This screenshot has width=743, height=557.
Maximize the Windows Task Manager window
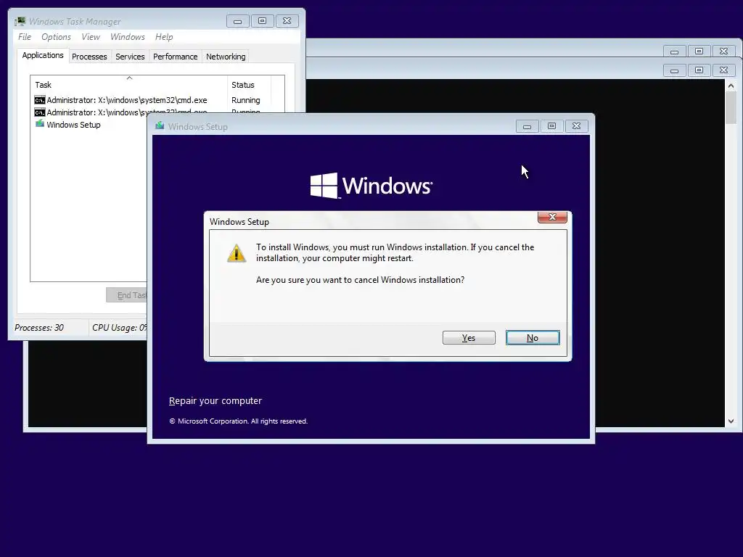(262, 21)
